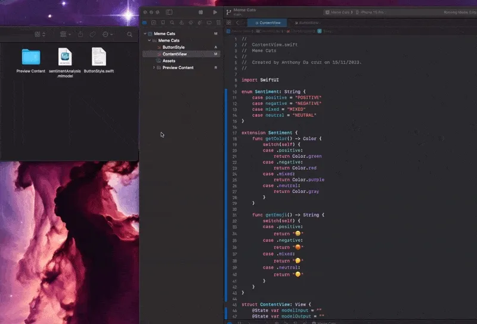Click the Finder search magnifier icon

[129, 35]
